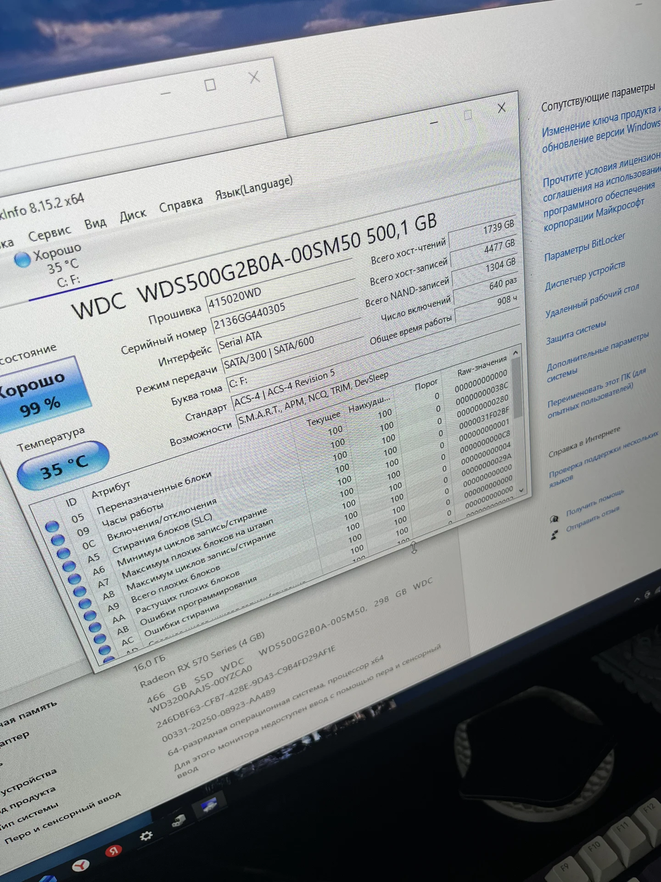661x882 pixels.
Task: Click Получить помощь link
Action: click(595, 502)
